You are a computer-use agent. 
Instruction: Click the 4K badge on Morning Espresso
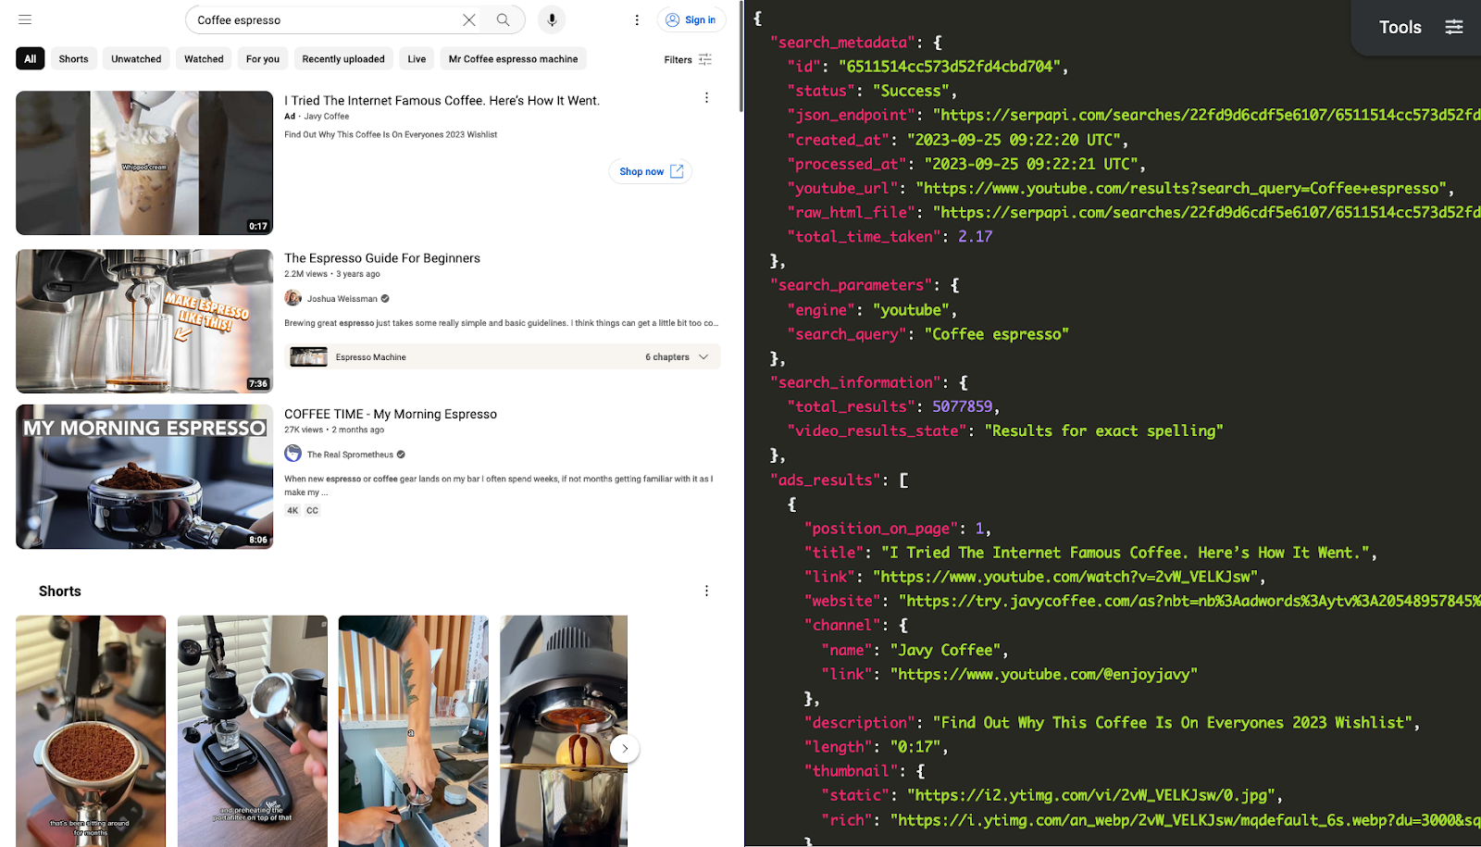click(292, 510)
